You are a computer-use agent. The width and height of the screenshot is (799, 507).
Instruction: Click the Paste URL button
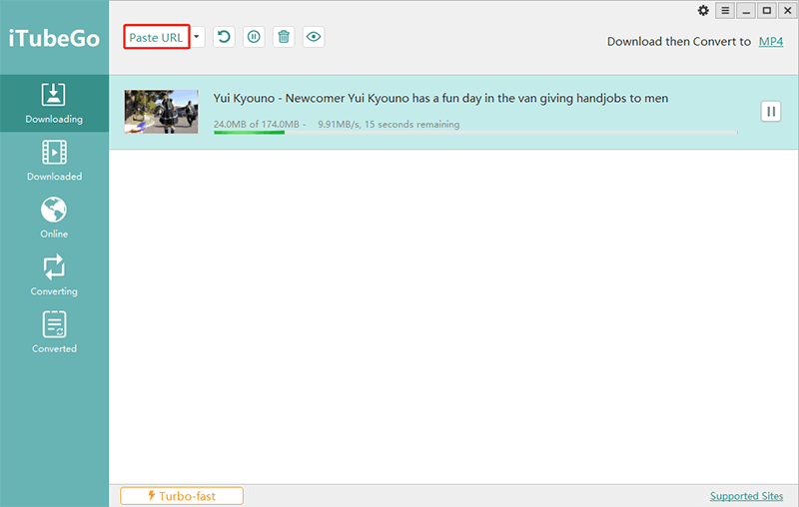(157, 37)
